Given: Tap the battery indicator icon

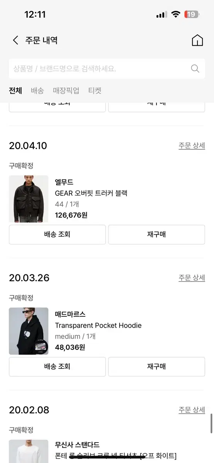Looking at the screenshot, I should (192, 15).
